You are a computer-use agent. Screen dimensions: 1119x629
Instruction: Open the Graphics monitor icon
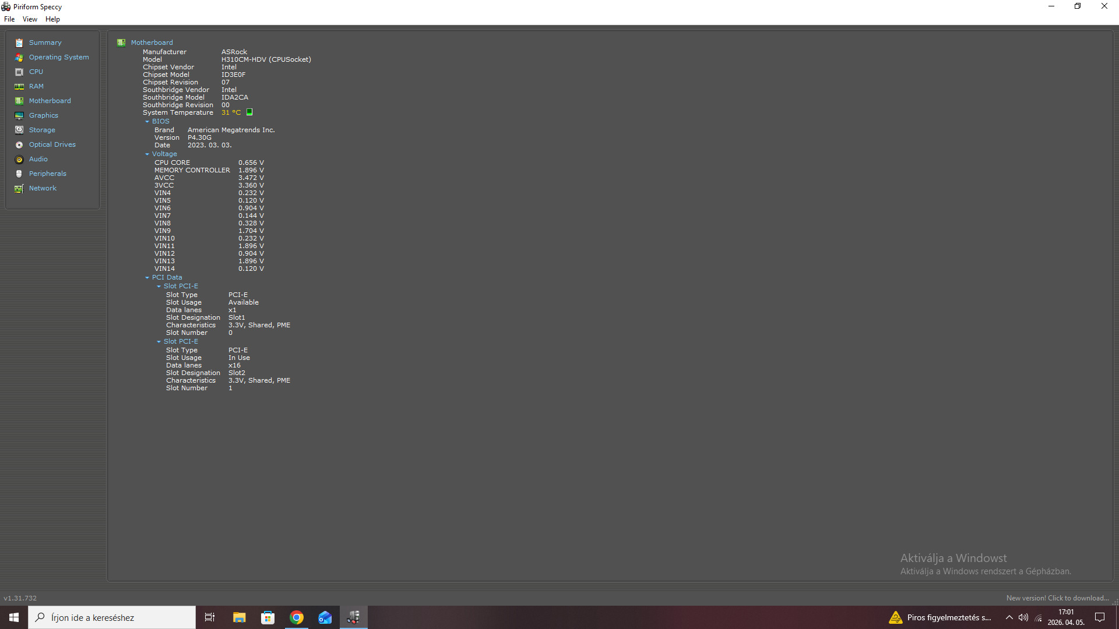(19, 116)
